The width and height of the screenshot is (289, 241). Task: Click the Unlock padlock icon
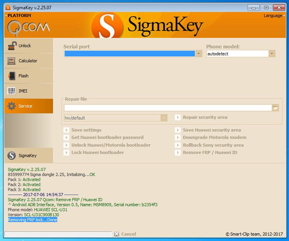[x=12, y=46]
